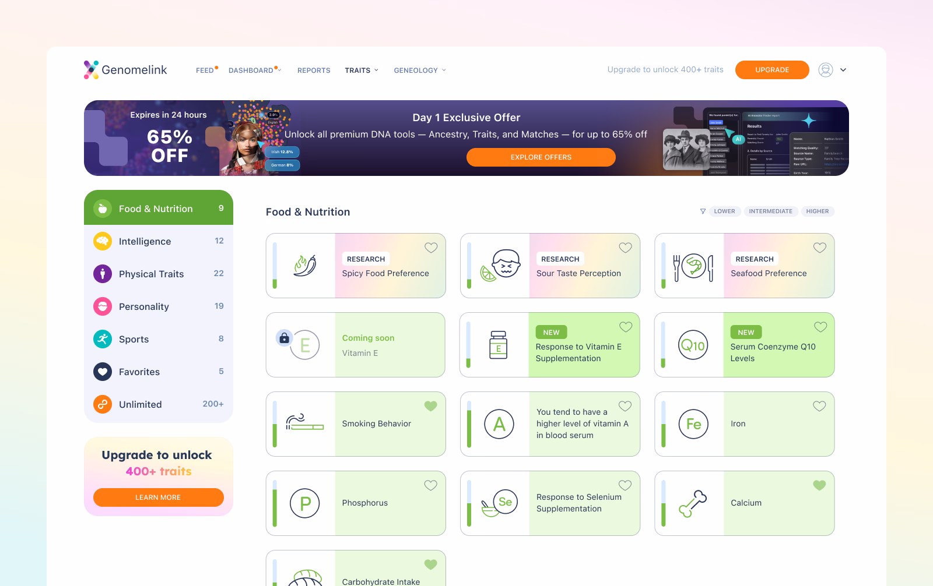Click the P Phosphorus icon
933x586 pixels.
pyautogui.click(x=305, y=503)
